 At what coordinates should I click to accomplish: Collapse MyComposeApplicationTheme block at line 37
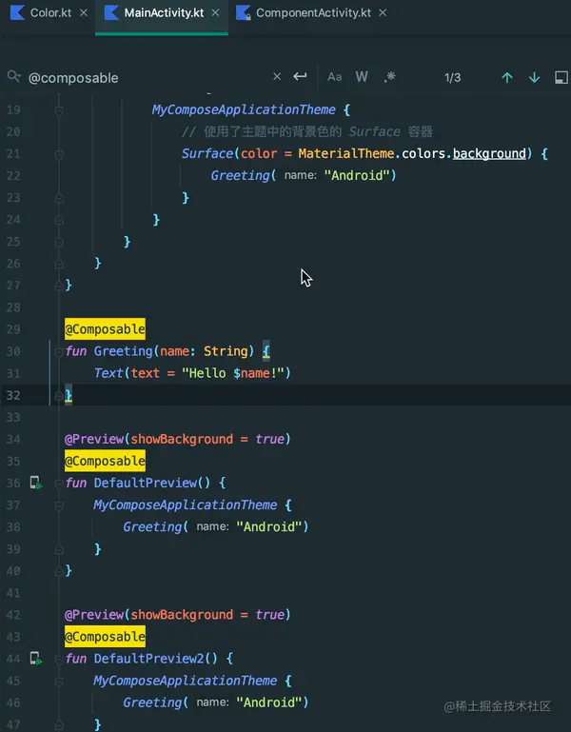tap(59, 505)
